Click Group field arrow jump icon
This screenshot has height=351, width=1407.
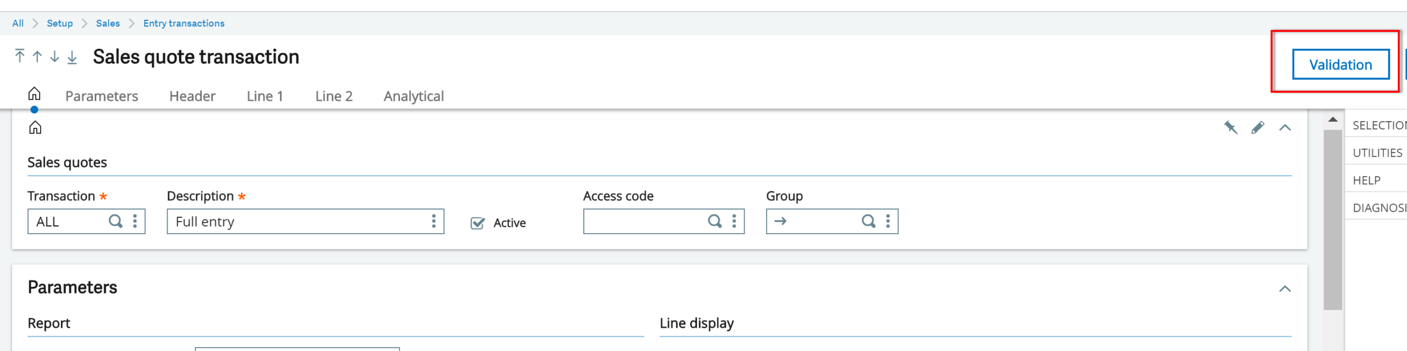(780, 221)
